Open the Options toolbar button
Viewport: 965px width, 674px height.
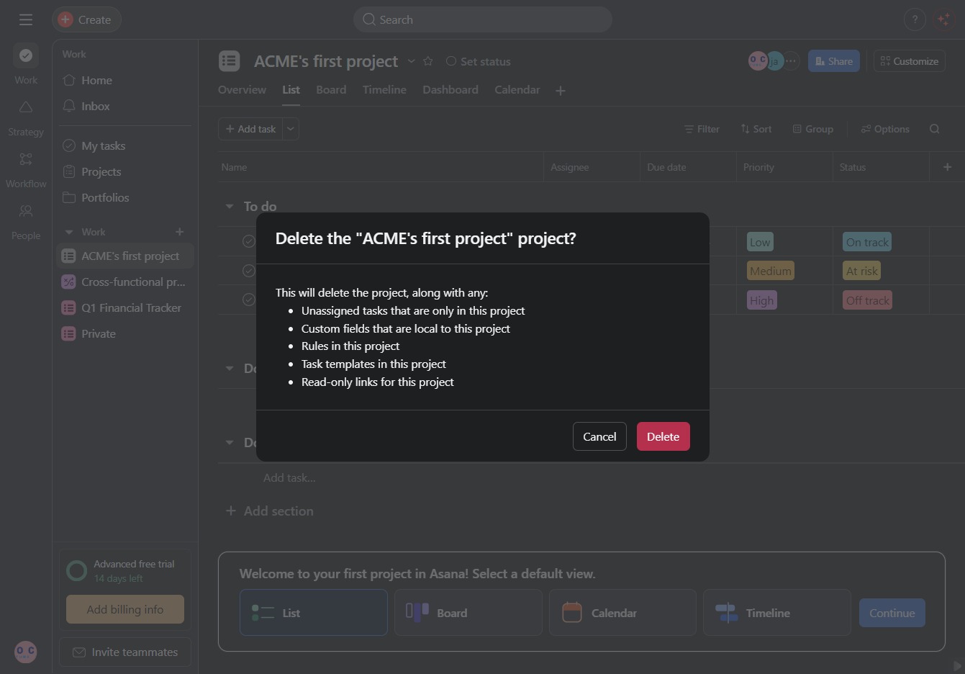(x=885, y=129)
